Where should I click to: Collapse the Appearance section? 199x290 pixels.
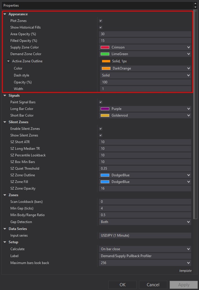(5, 14)
